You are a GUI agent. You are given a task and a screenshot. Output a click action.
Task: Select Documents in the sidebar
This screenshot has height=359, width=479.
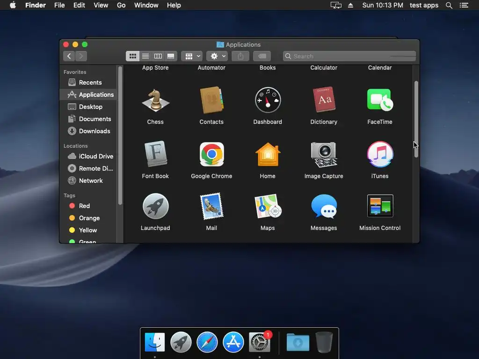(88, 119)
